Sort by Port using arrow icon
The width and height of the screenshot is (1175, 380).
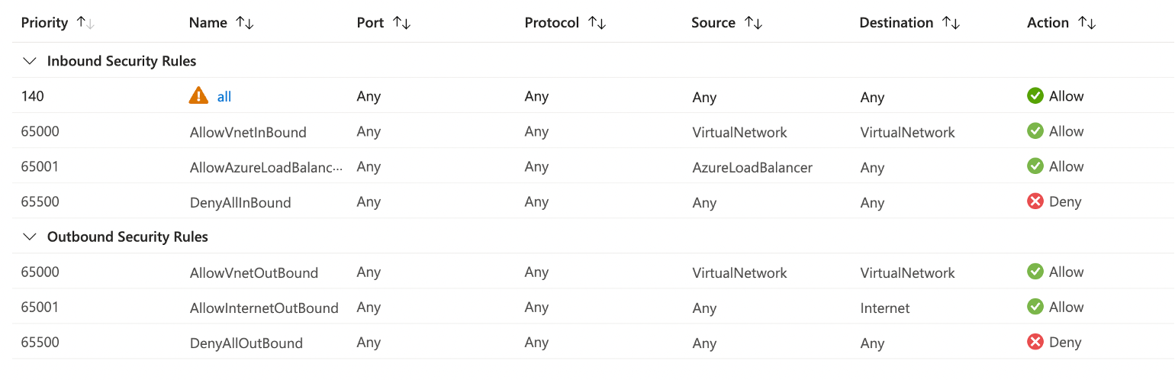tap(402, 23)
